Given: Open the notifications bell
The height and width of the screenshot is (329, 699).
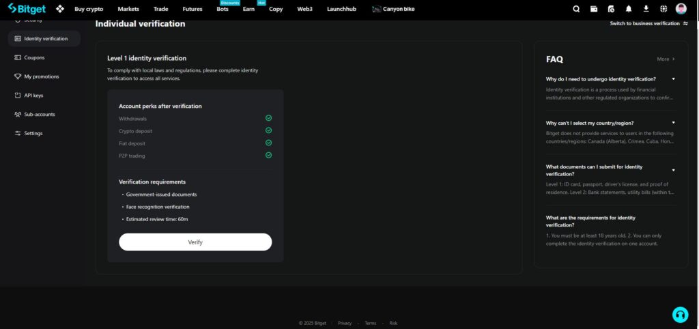Looking at the screenshot, I should 629,9.
